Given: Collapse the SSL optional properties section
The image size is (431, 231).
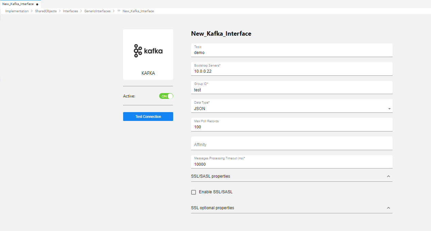Looking at the screenshot, I should pyautogui.click(x=388, y=208).
